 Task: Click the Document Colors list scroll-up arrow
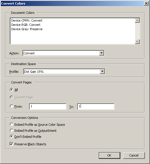tap(137, 20)
